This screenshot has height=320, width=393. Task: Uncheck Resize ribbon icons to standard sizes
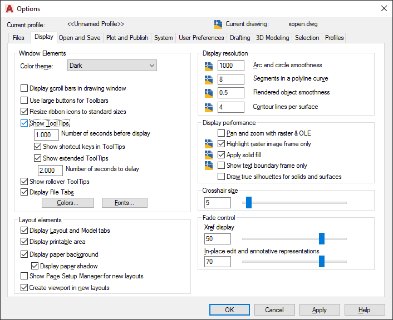(x=24, y=112)
